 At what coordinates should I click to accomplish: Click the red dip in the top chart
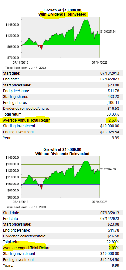click(41, 47)
